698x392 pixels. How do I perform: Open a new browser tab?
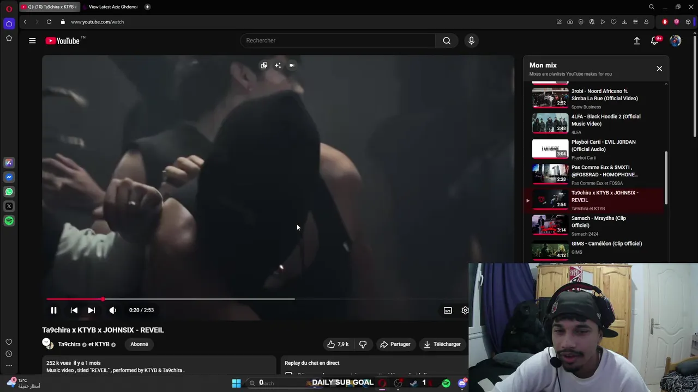(x=147, y=7)
